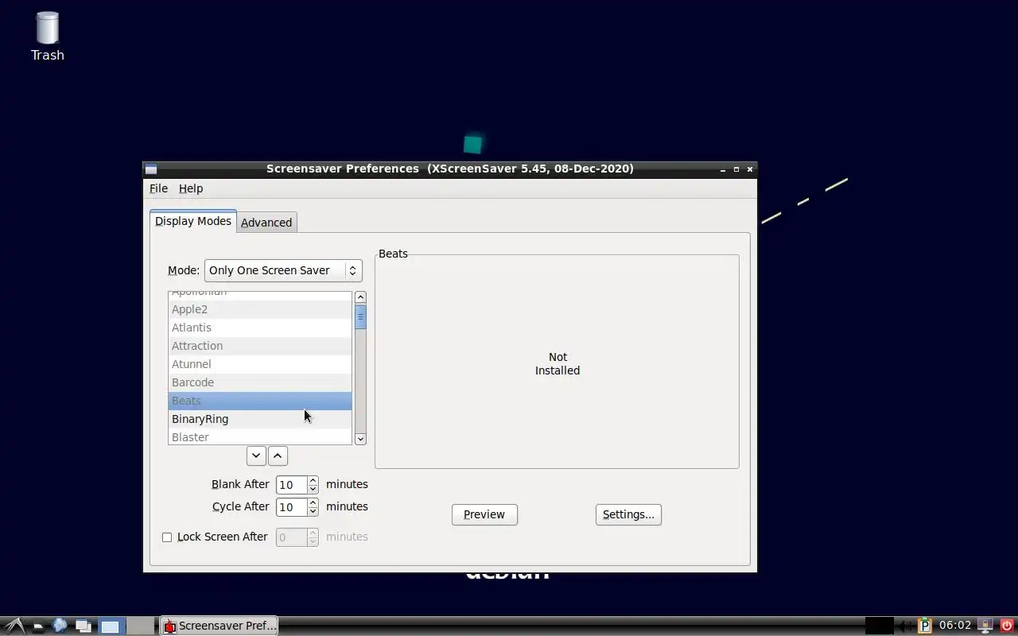Decrease the Blank After minutes value

tap(313, 489)
